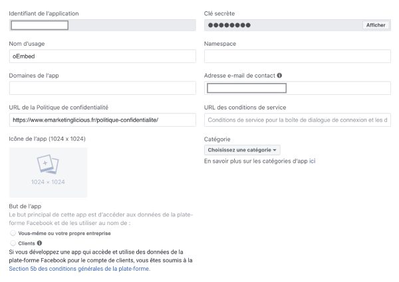Click the 'Domaines de l'app' input field
This screenshot has width=399, height=282.
[x=102, y=88]
